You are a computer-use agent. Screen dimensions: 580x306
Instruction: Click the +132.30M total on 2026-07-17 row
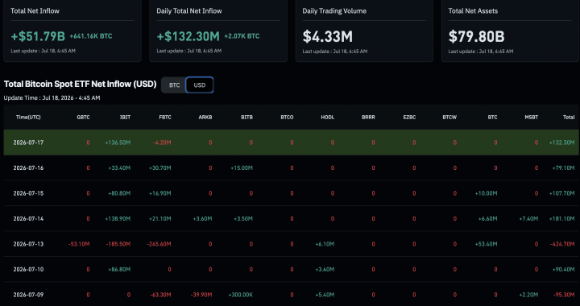pos(561,143)
